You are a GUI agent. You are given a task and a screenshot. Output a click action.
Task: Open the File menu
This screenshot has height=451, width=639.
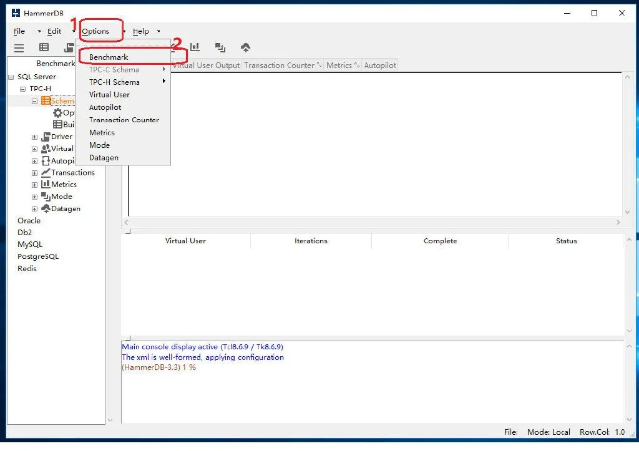(19, 31)
